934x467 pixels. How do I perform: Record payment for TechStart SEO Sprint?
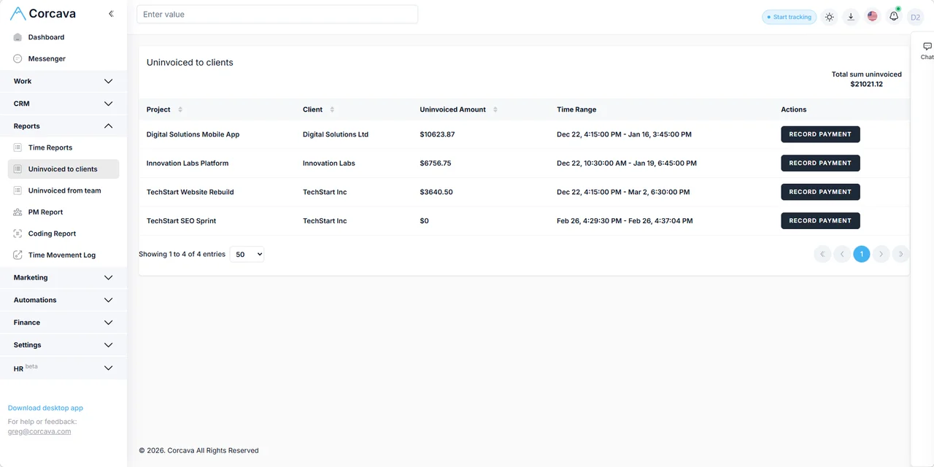click(820, 221)
